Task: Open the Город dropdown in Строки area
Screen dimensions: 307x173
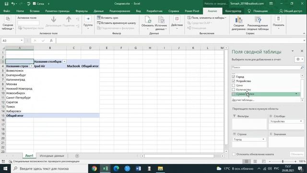Action: coord(263,139)
